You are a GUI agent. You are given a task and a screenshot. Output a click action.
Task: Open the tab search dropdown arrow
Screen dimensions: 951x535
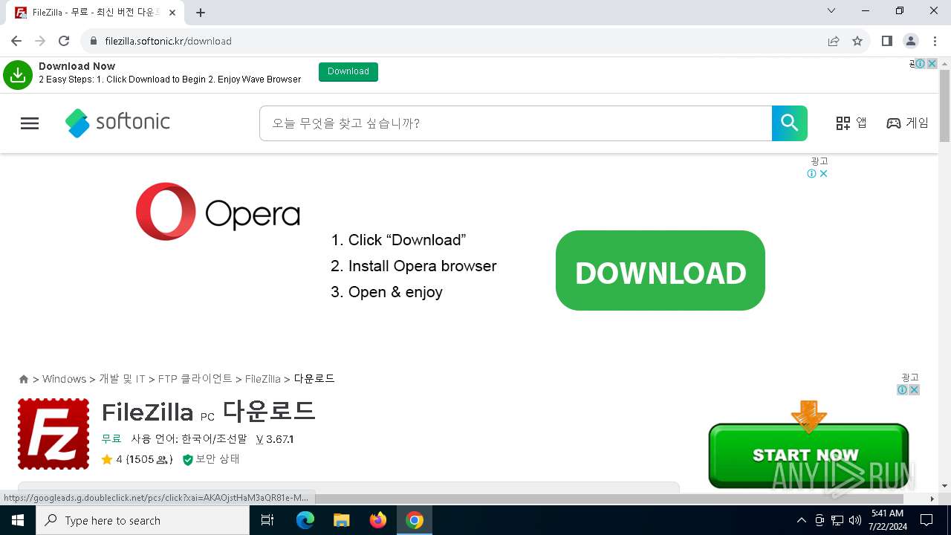coord(831,10)
